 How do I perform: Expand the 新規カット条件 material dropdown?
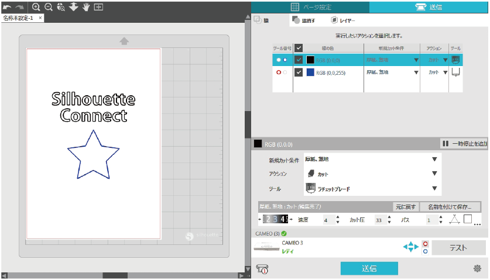coord(372,159)
